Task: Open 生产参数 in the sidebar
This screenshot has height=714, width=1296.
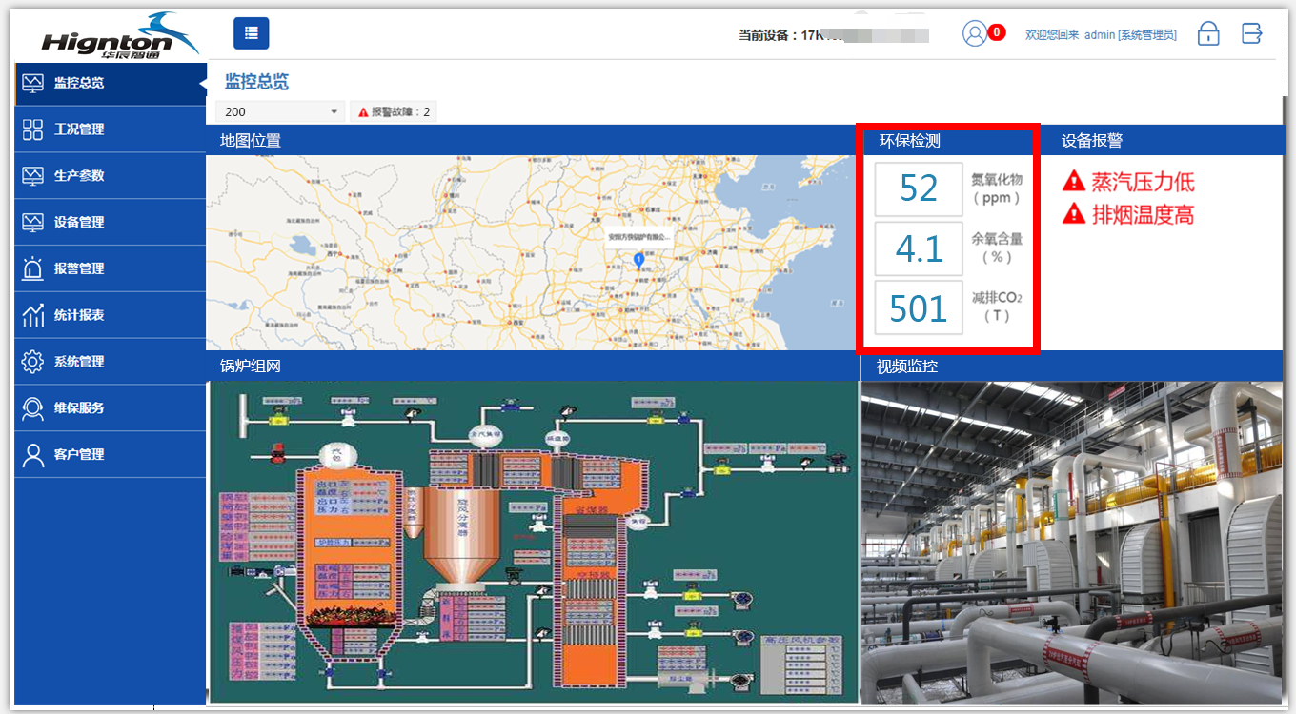Action: (x=79, y=176)
